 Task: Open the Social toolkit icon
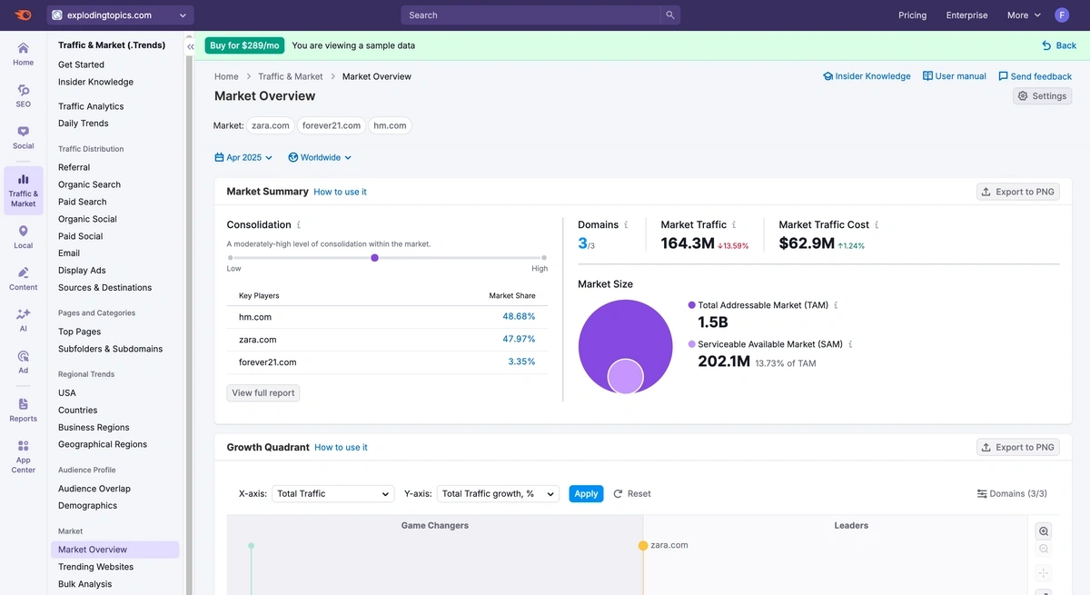pos(24,137)
